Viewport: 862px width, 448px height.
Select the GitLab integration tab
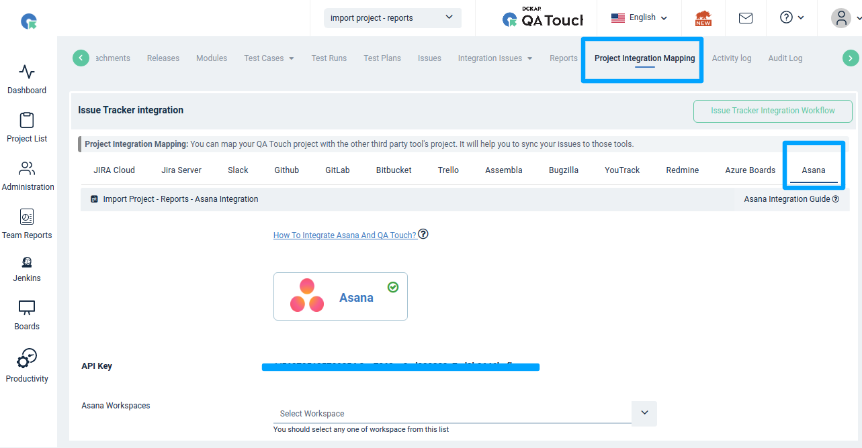pyautogui.click(x=337, y=170)
